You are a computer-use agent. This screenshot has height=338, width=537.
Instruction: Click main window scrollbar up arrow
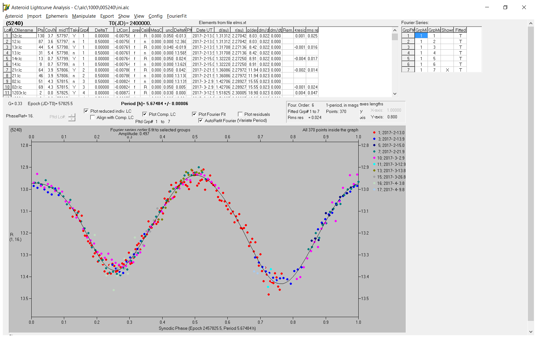531,23
